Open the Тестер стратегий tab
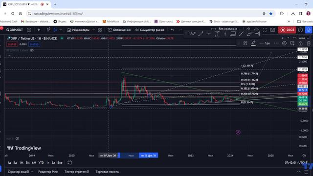Screen dimensions: 313x176 click(77, 172)
